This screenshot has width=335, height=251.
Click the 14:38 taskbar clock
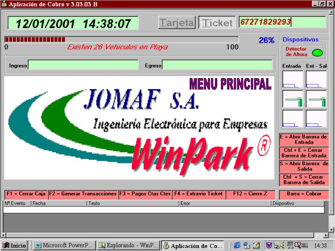coord(321,246)
